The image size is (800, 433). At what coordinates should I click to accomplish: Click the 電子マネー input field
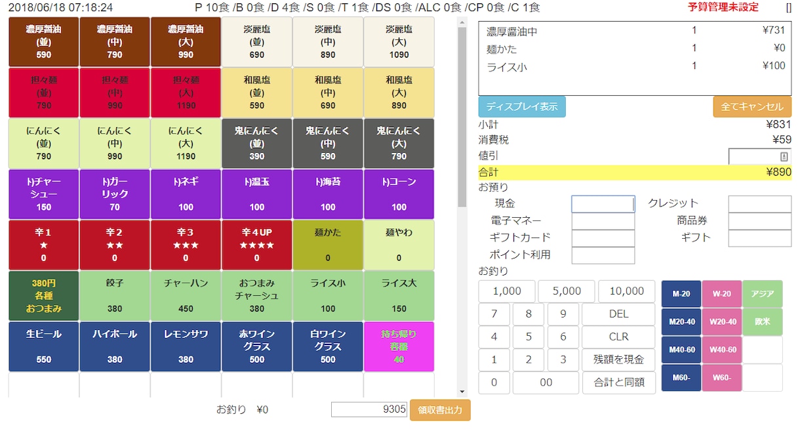[603, 221]
